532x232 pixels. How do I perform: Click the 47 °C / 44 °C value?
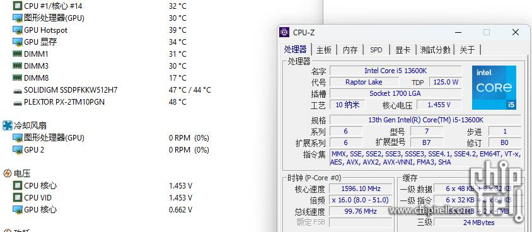point(190,90)
